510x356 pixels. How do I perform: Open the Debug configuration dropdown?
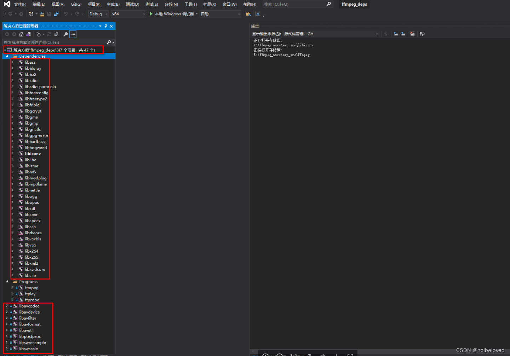pos(98,14)
